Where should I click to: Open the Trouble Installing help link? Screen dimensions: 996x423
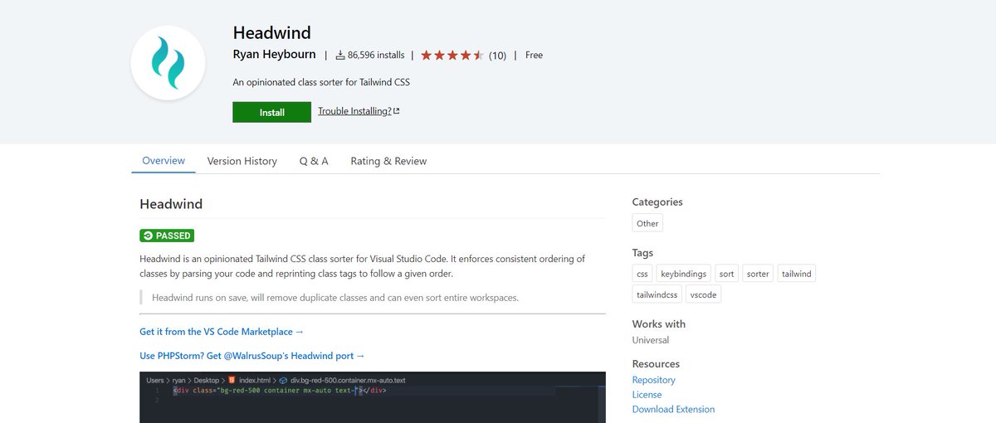[x=359, y=111]
